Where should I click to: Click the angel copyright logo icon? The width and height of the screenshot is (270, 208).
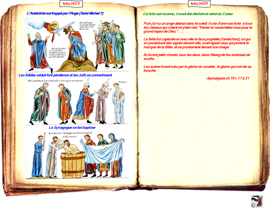tap(257, 201)
